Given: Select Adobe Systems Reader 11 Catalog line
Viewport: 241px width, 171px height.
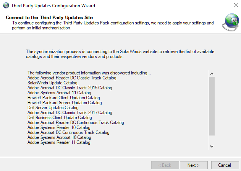Looking at the screenshot, I should coord(59,142).
